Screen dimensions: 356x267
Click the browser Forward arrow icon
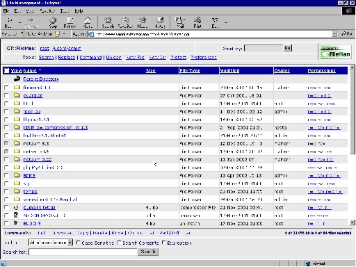31,20
